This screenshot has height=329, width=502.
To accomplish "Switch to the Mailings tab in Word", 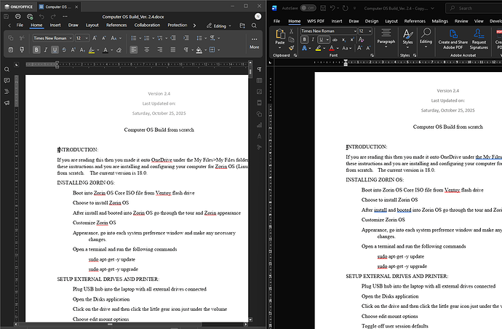I will [x=441, y=21].
